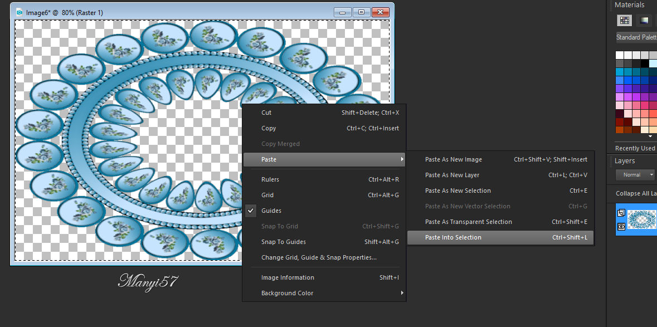Viewport: 657px width, 327px height.
Task: Toggle Rulers in the context menu
Action: coord(324,179)
